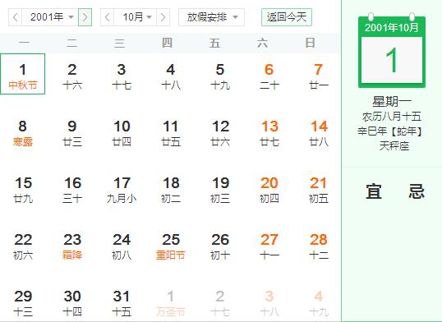
Task: Open the 2001年 year dropdown
Action: point(50,17)
